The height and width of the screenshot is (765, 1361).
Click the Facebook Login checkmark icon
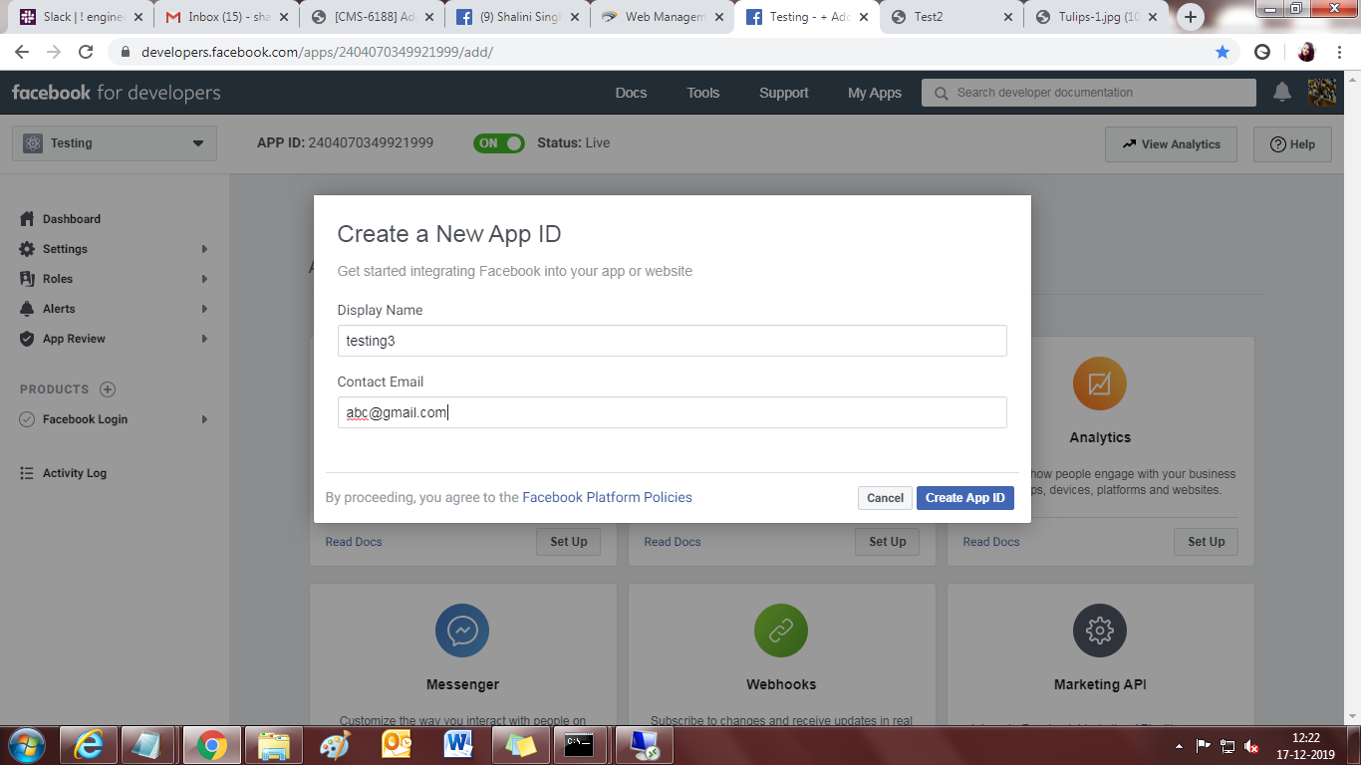[x=27, y=419]
